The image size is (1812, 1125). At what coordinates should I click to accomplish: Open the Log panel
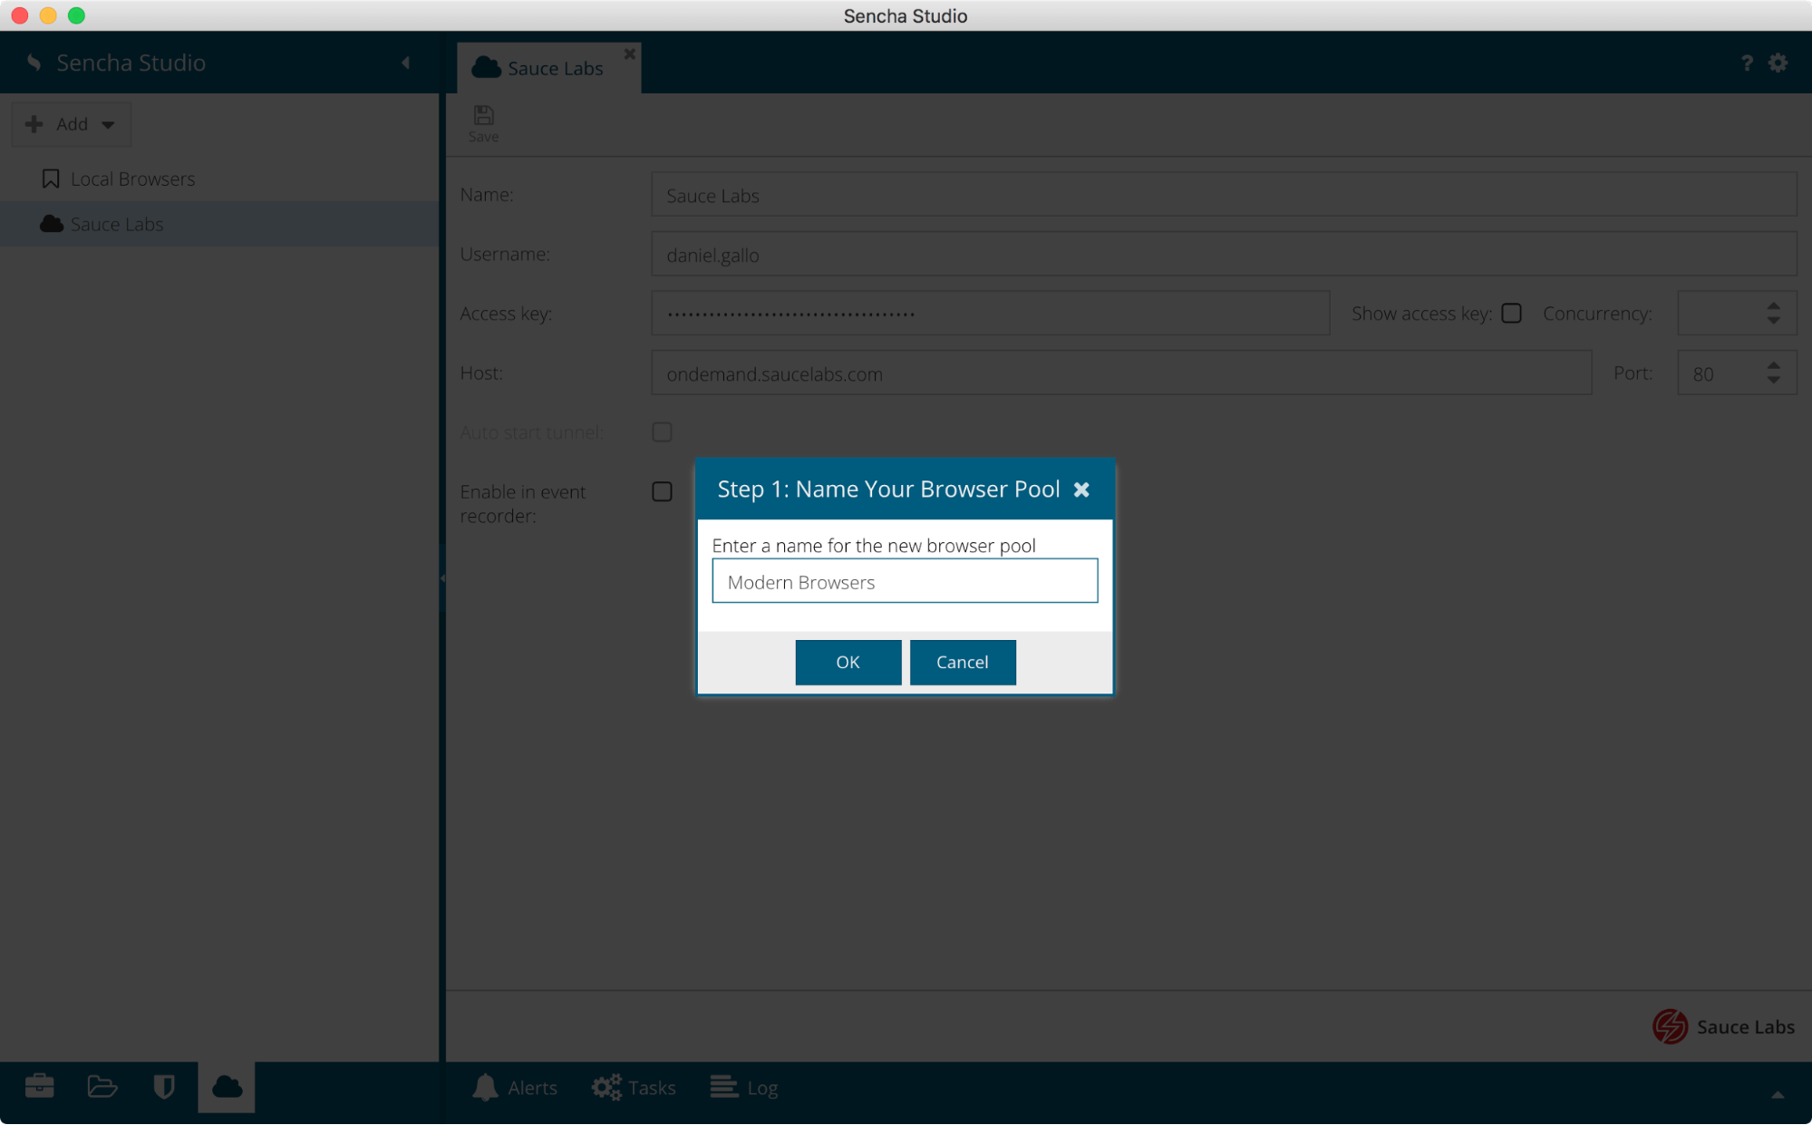[744, 1087]
